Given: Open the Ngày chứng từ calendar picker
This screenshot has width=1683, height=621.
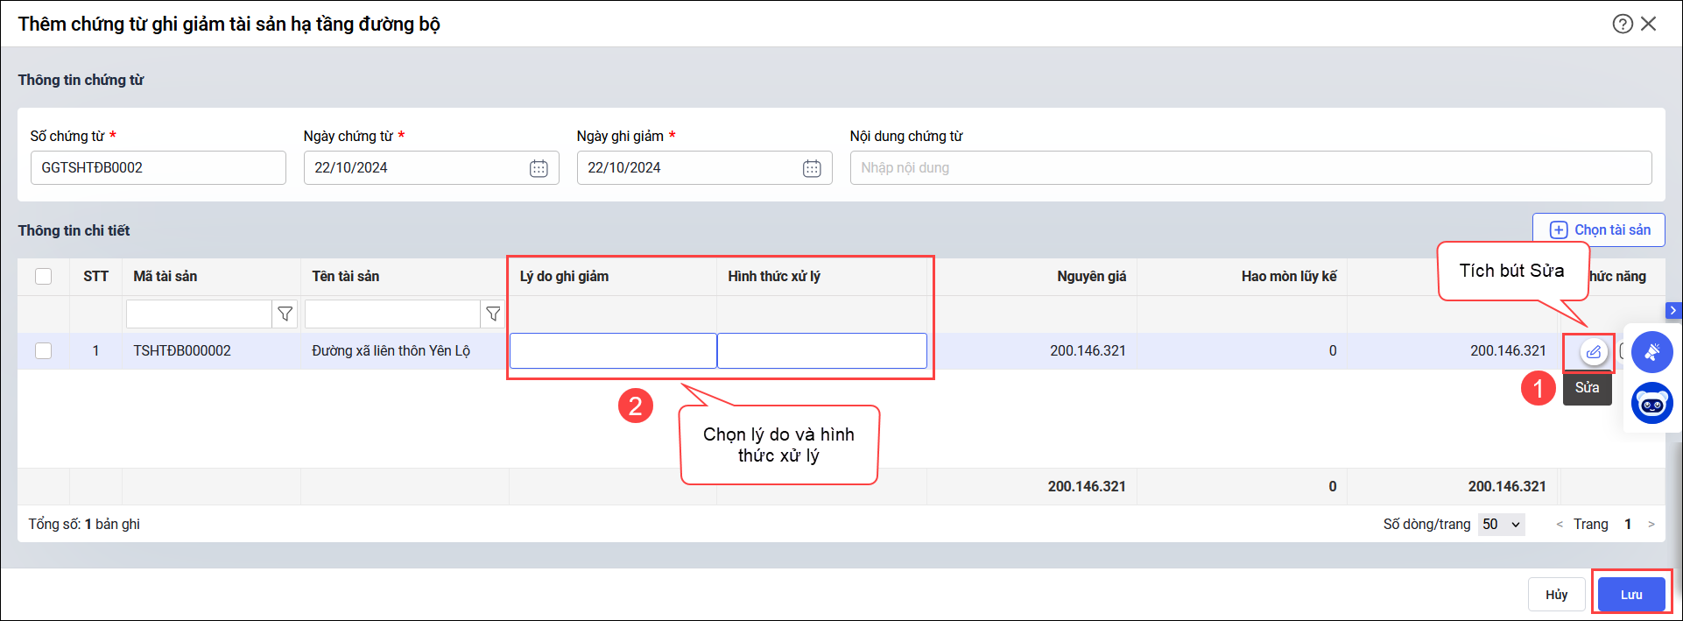Looking at the screenshot, I should pos(539,168).
